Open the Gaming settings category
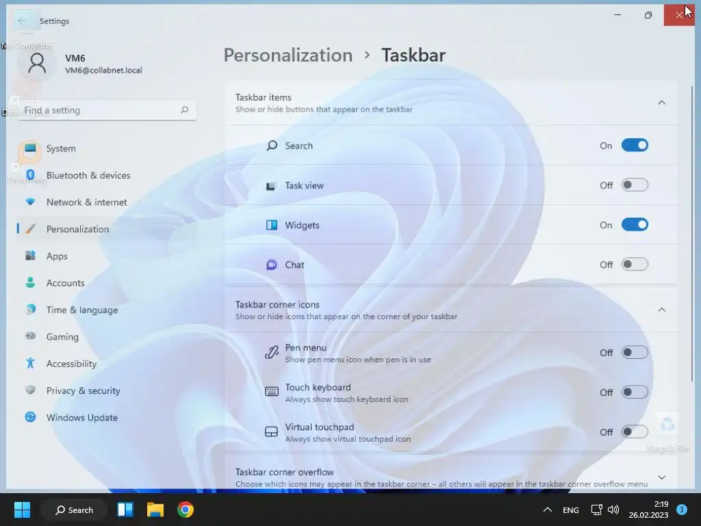The height and width of the screenshot is (526, 701). click(105, 337)
